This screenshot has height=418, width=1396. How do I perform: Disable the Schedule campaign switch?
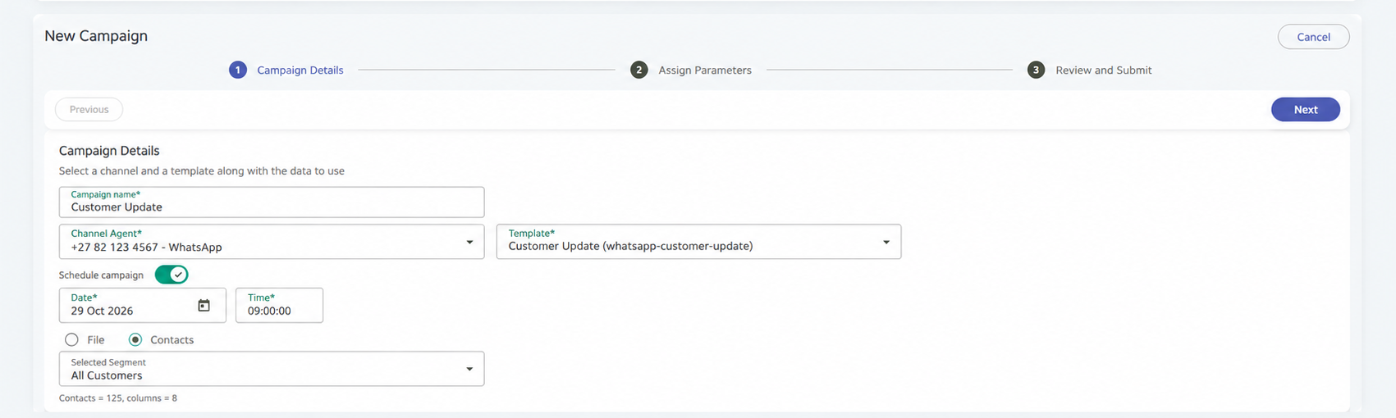coord(172,275)
